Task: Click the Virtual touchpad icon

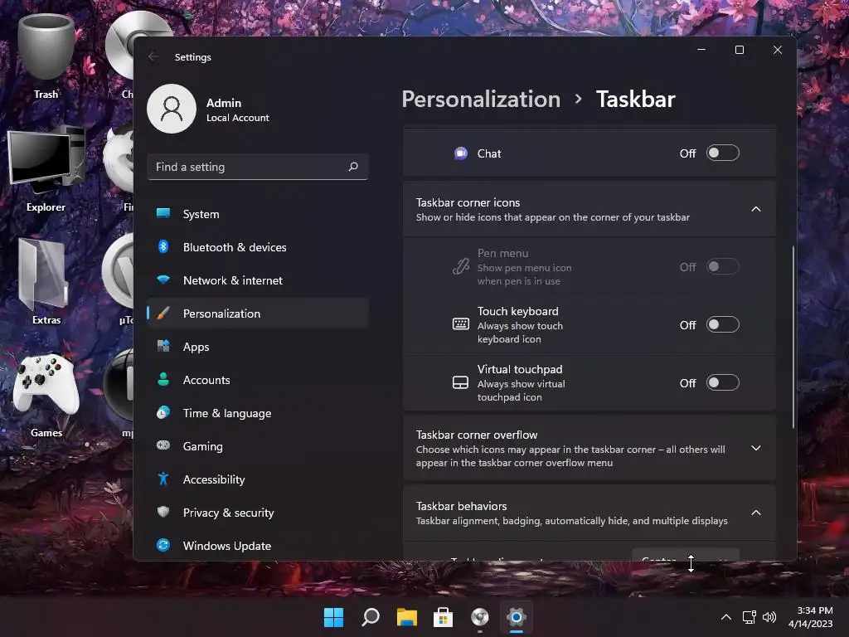Action: coord(461,382)
